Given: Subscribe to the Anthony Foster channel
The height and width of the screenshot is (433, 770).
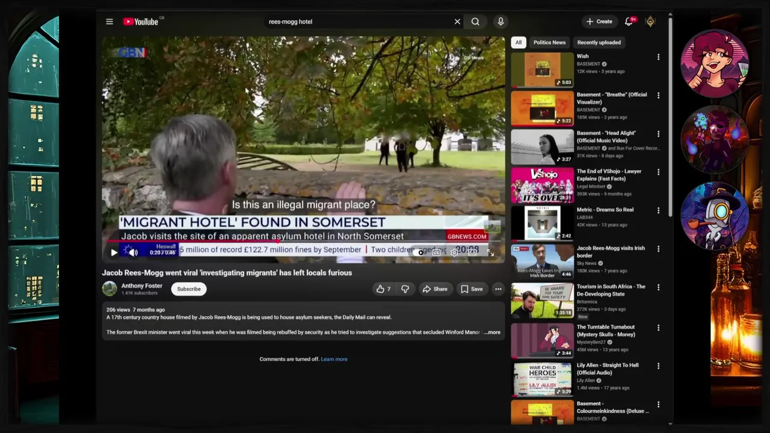Looking at the screenshot, I should click(189, 289).
